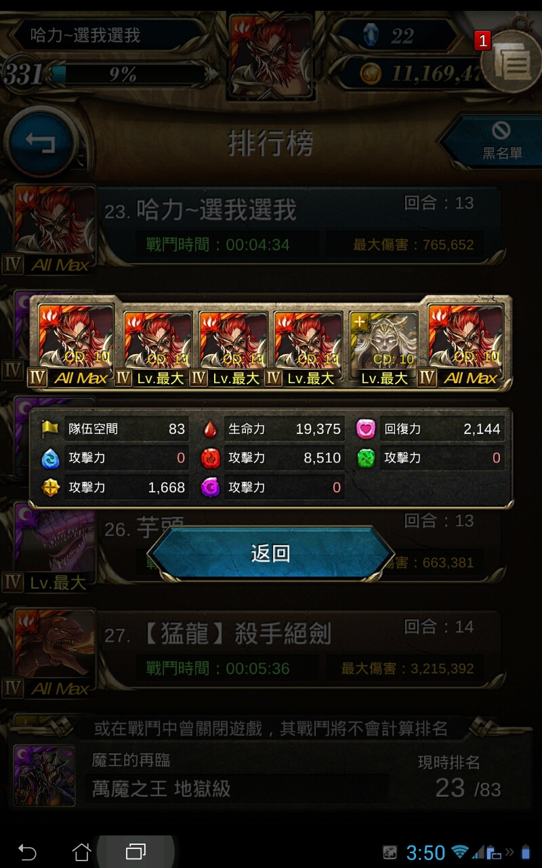The height and width of the screenshot is (868, 542).
Task: Open the 黑名單 blacklist
Action: tap(494, 140)
